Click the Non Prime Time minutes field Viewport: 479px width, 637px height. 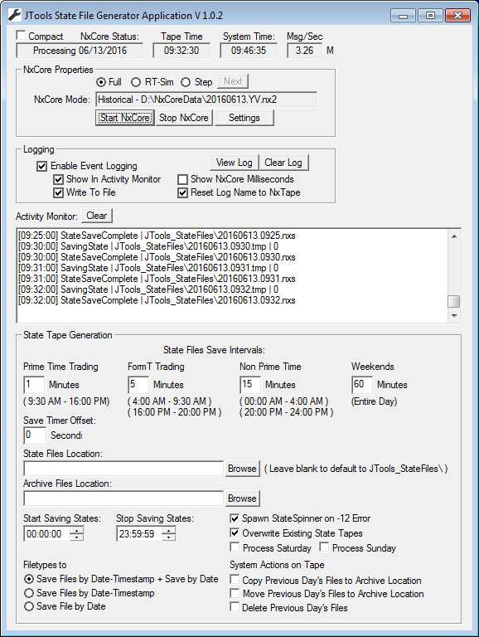point(250,384)
